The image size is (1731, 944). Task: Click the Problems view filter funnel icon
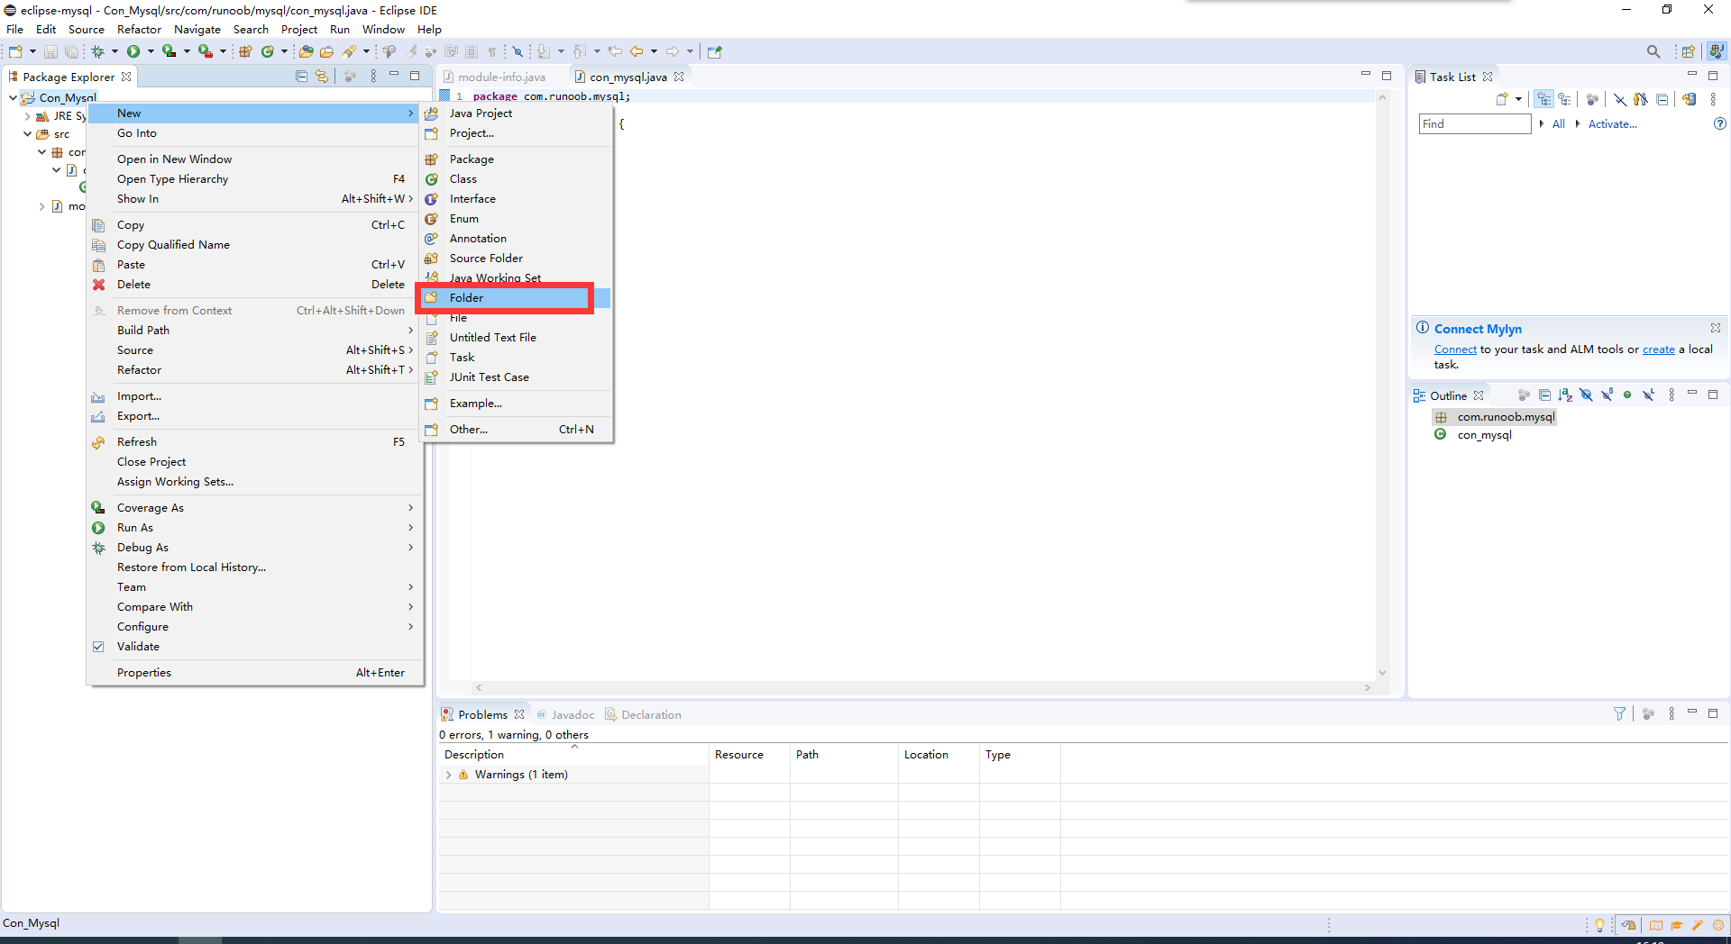pos(1619,714)
